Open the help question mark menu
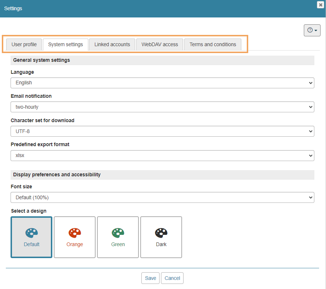 [x=312, y=30]
